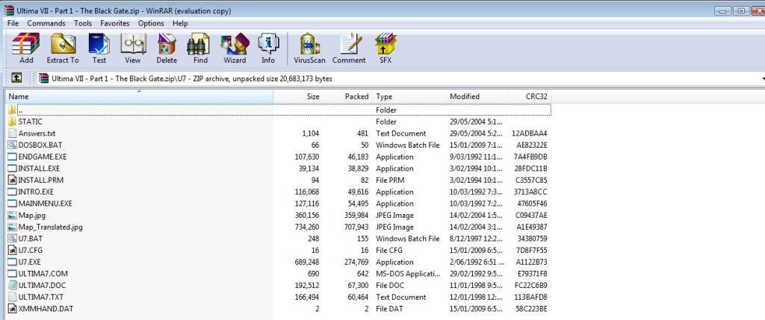Open the Options menu
The image size is (765, 320).
[x=151, y=23]
